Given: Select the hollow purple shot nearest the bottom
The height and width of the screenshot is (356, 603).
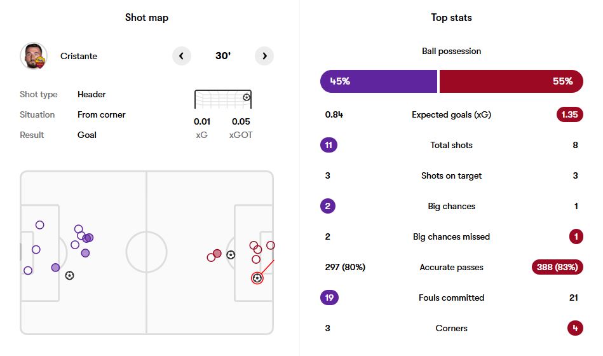Looking at the screenshot, I should pyautogui.click(x=28, y=270).
